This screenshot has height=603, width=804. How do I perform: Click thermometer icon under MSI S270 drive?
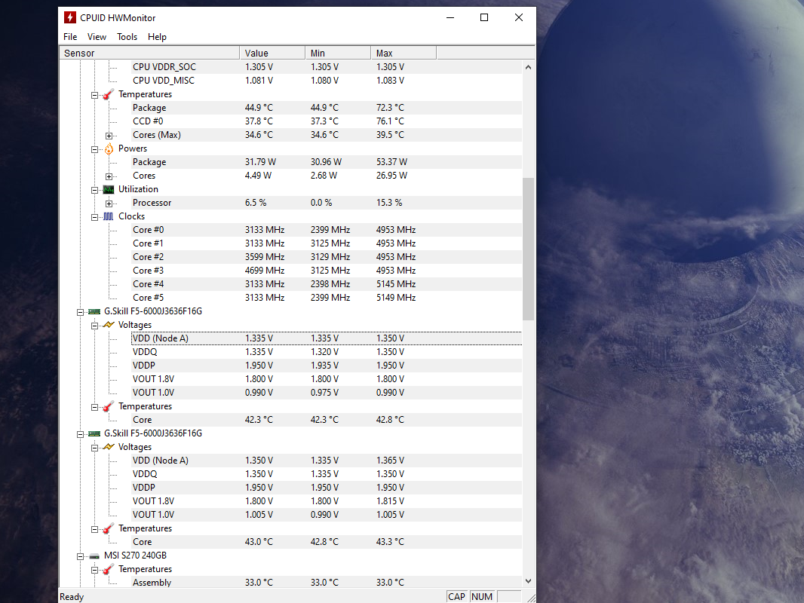click(108, 569)
